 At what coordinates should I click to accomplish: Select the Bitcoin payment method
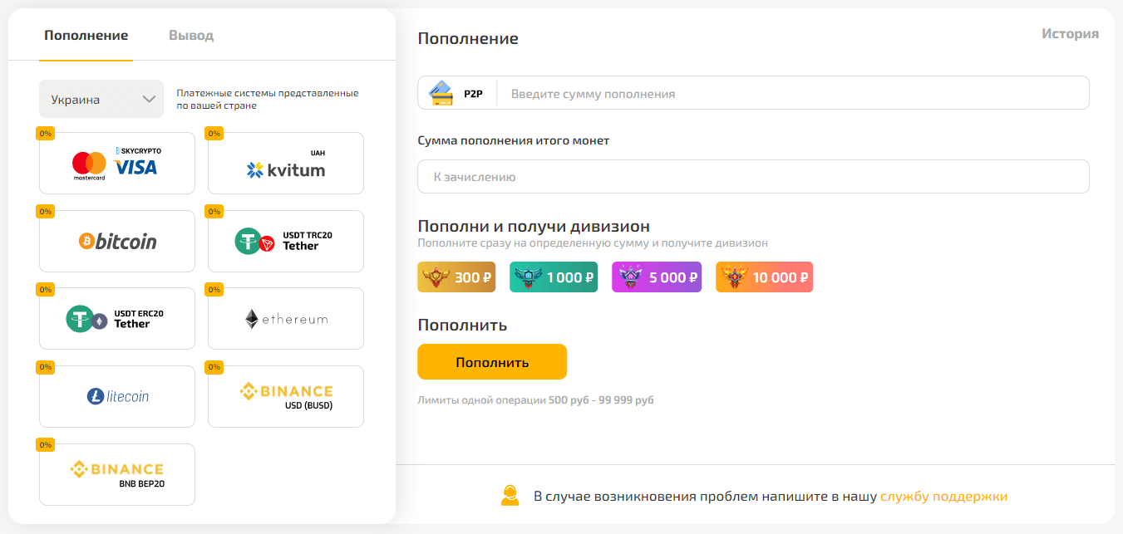[x=116, y=241]
